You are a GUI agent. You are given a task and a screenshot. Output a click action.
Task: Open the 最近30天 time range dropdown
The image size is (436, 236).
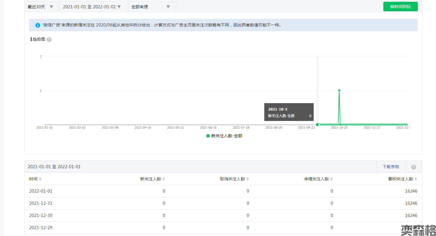(x=41, y=7)
